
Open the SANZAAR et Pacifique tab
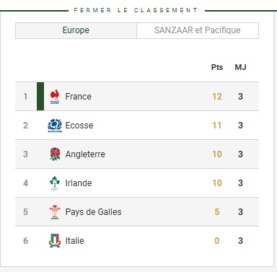coord(198,30)
